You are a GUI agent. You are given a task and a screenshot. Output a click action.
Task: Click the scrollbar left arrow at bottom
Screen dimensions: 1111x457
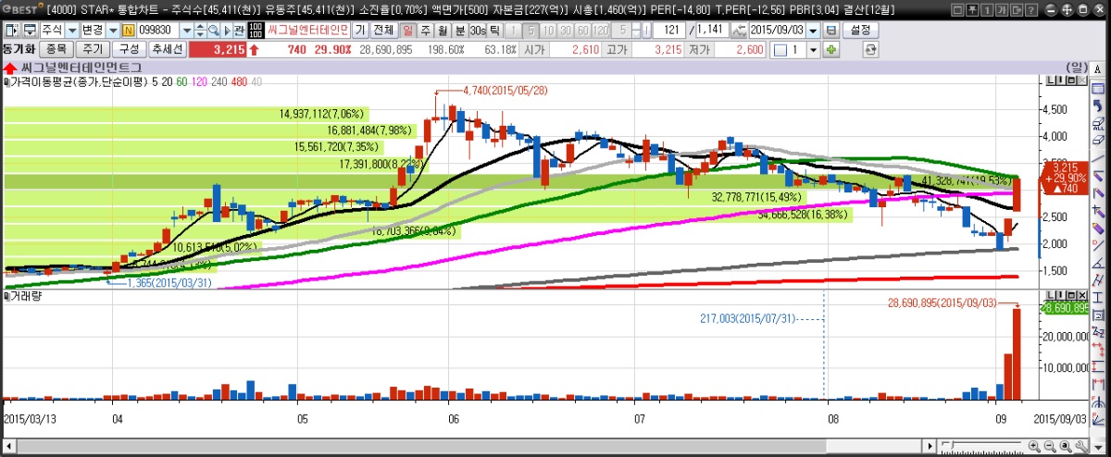[x=9, y=447]
